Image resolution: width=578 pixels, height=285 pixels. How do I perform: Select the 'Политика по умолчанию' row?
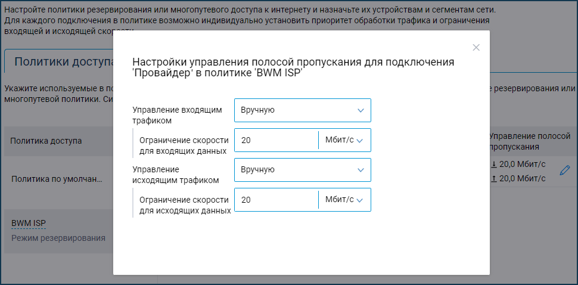(57, 178)
